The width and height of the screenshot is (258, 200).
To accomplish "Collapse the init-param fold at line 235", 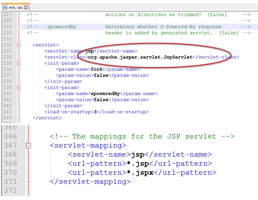I will tap(19, 63).
